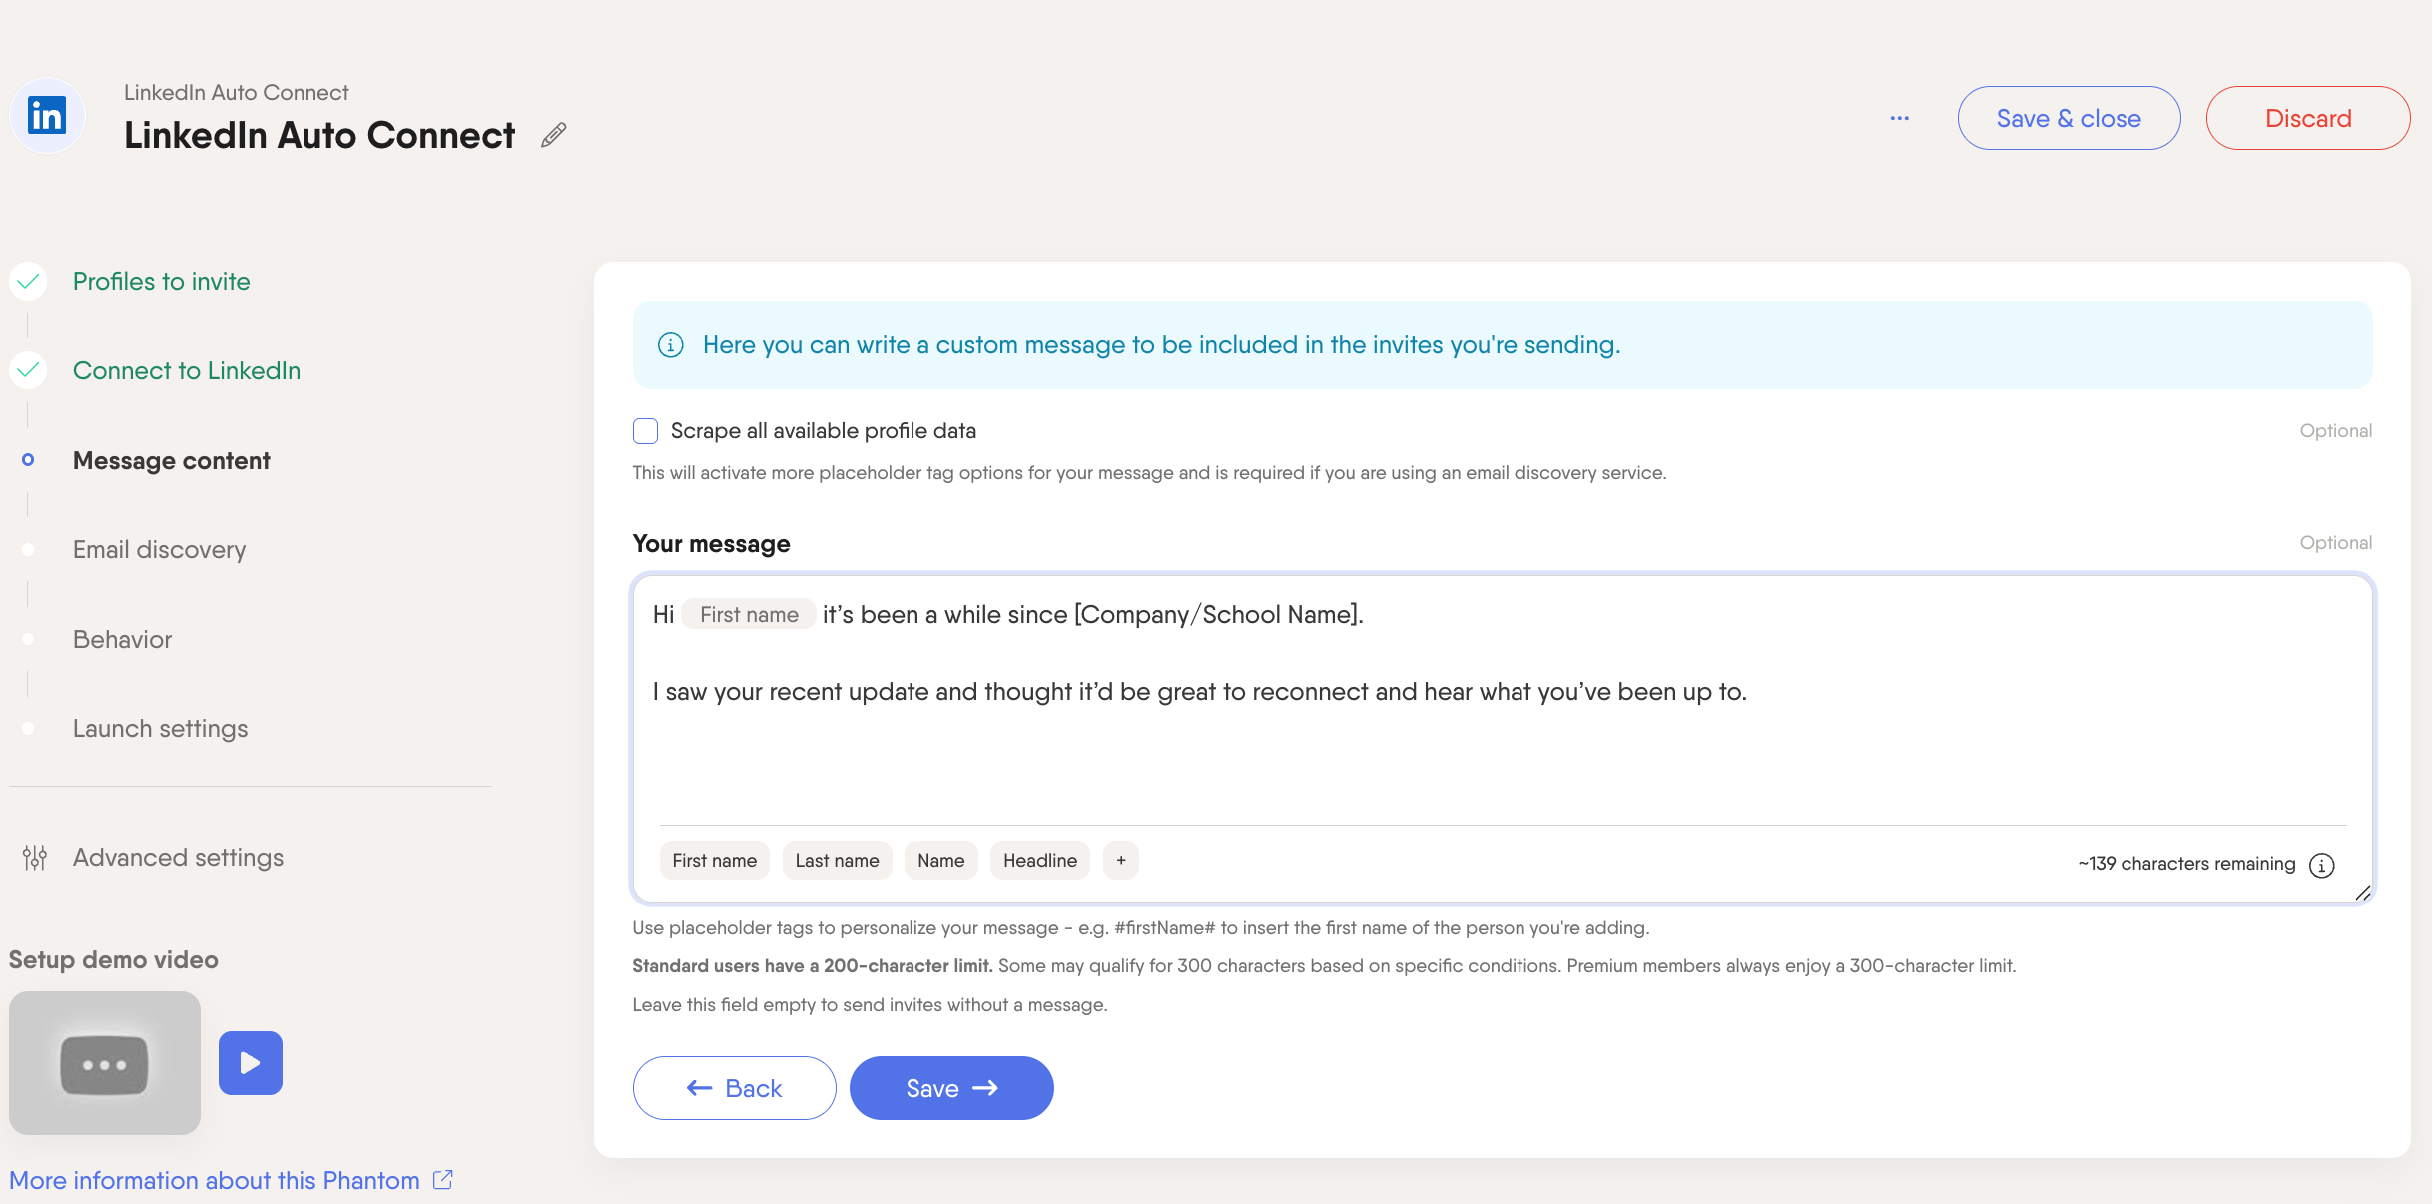Screen dimensions: 2432x1204
Task: Enable Scrape all available profile data
Action: coord(646,431)
